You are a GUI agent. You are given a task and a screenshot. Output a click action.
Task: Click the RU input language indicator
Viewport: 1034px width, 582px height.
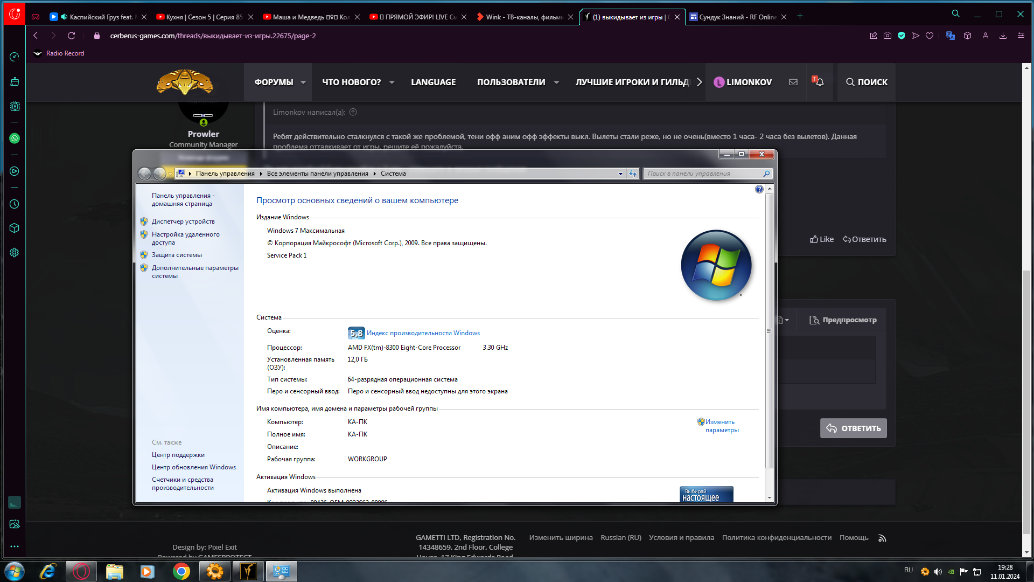[909, 570]
